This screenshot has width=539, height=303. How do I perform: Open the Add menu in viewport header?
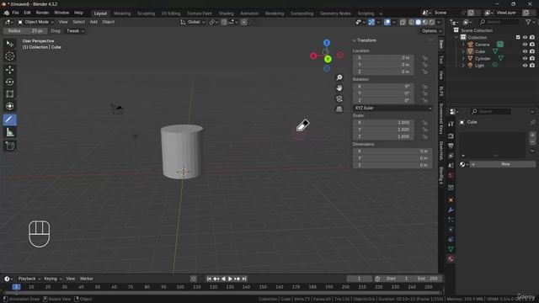coord(93,22)
